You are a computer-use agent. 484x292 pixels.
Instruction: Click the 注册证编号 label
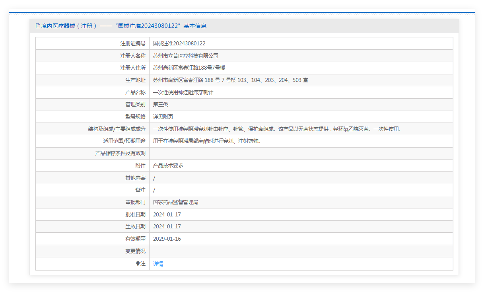point(133,43)
